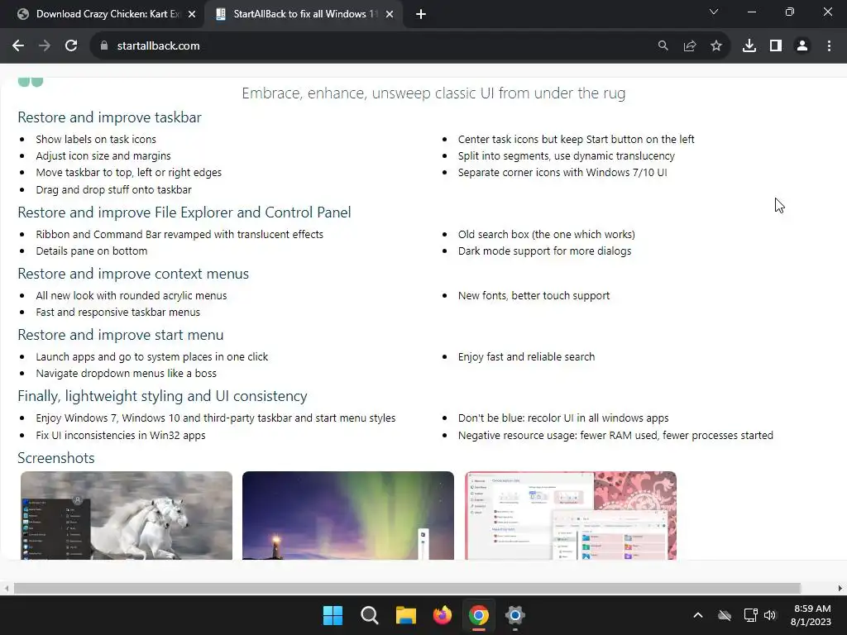Click the horizontal scrollbar thumb
This screenshot has height=635, width=847.
[407, 589]
